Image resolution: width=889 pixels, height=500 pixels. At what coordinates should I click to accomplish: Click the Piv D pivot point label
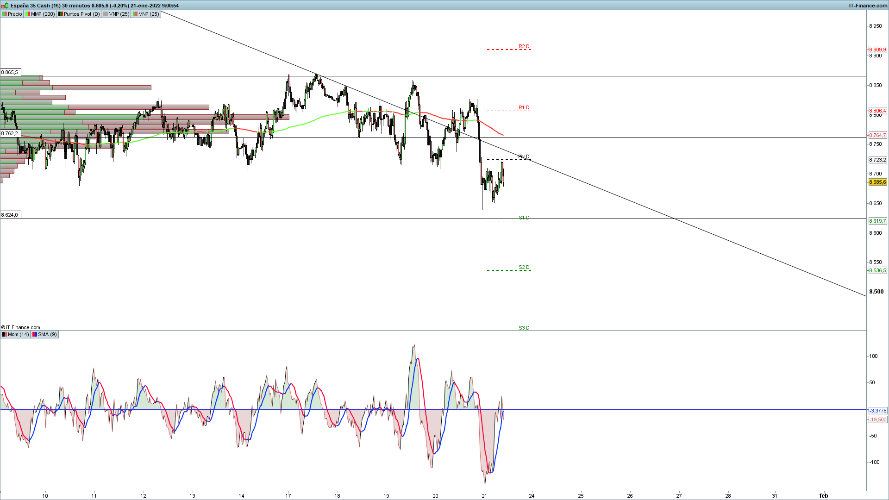[524, 156]
